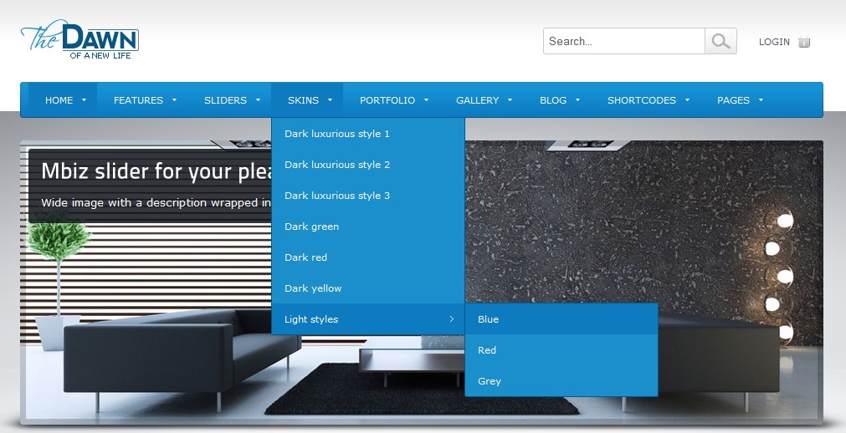Click the magnifying glass search icon
846x433 pixels.
pyautogui.click(x=720, y=41)
